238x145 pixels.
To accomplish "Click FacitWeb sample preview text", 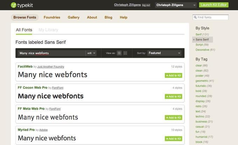I will click(52, 75).
